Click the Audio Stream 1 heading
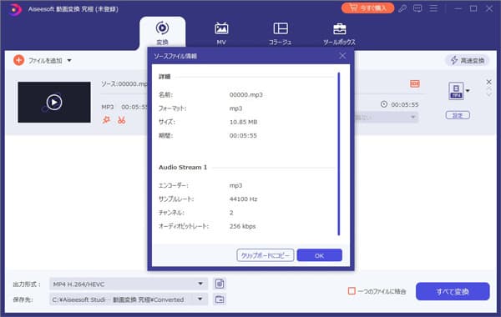 coord(183,168)
